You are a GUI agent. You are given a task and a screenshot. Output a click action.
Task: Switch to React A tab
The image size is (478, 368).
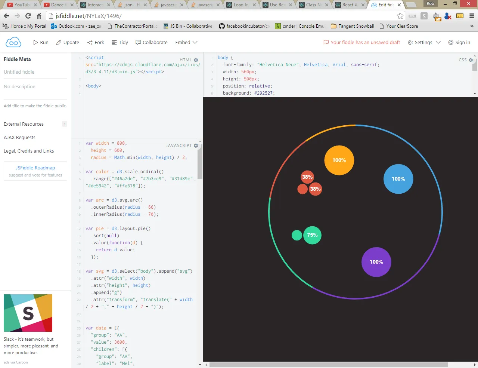[x=350, y=5]
